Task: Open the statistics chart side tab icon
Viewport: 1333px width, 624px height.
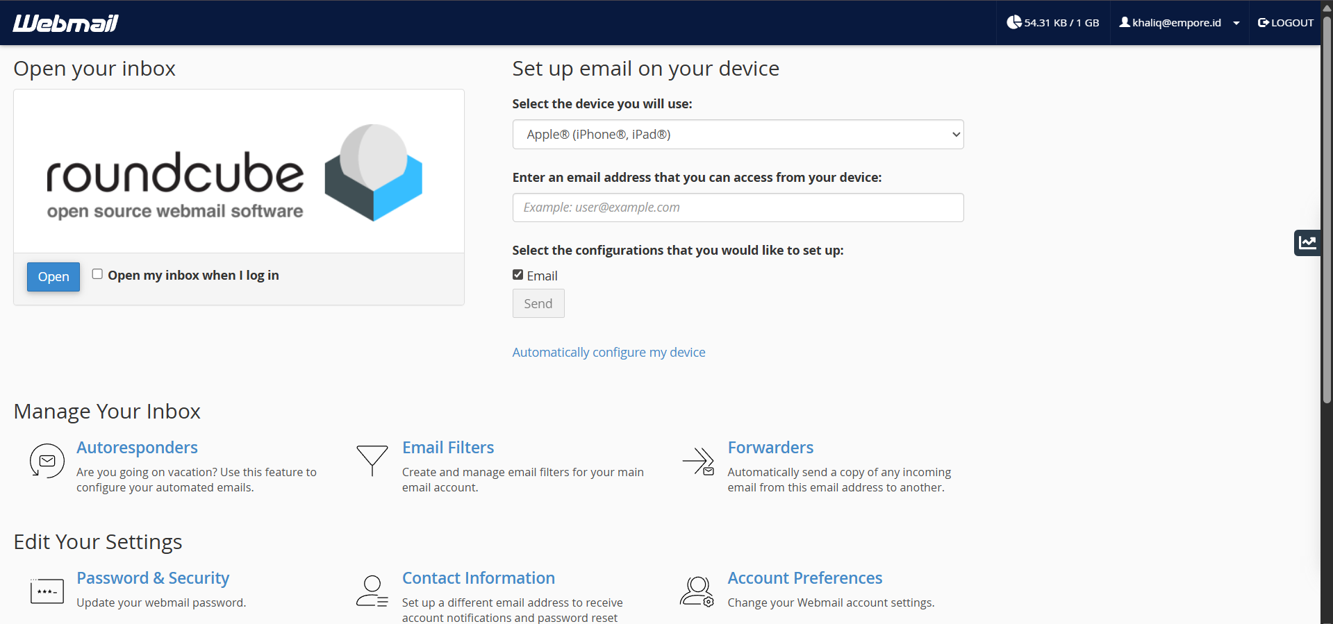Action: coord(1307,242)
